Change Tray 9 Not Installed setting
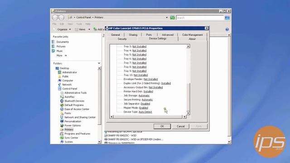Viewport: 290px width, 163px height. 139,71
